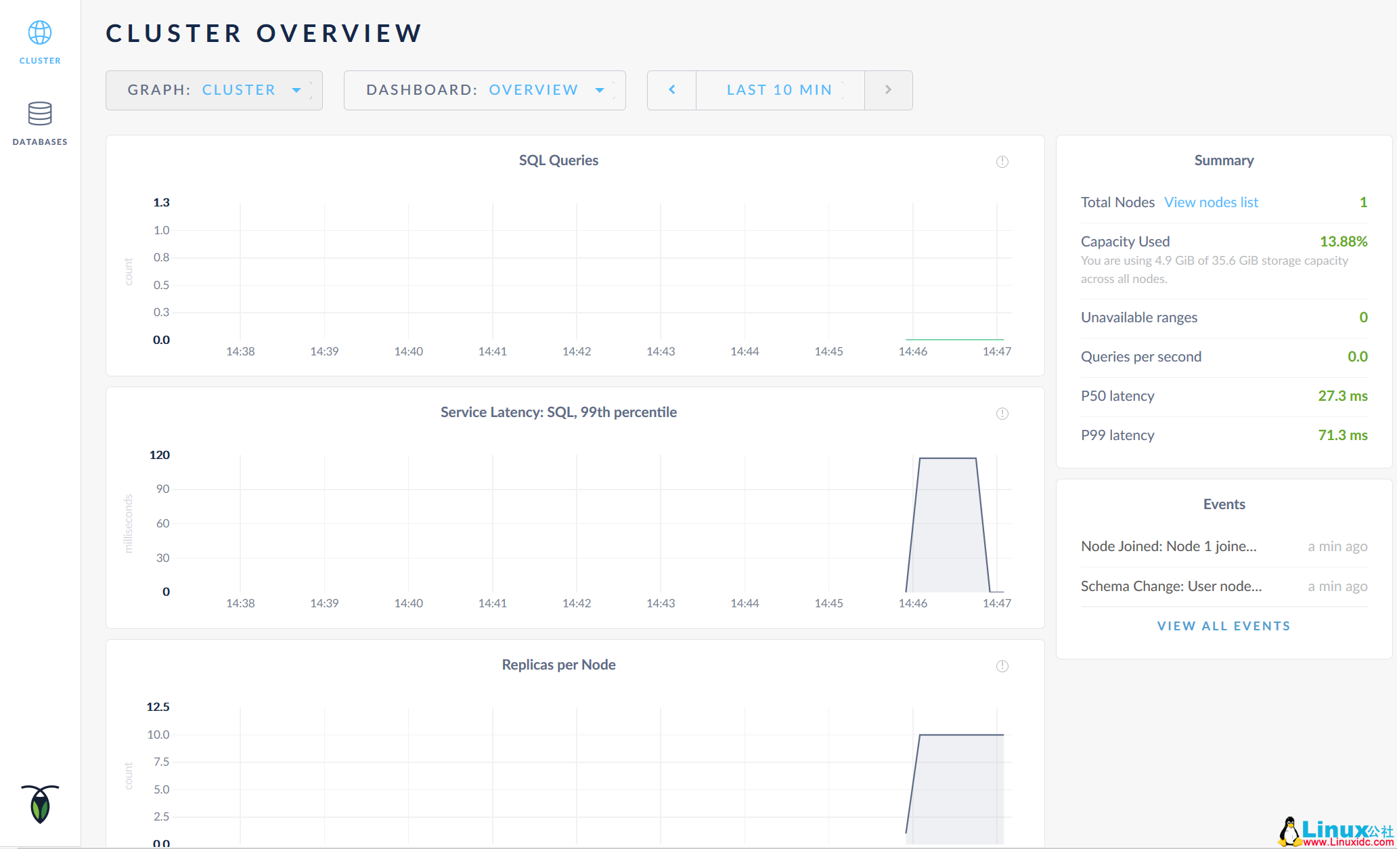Click View All Events link
1397x849 pixels.
pyautogui.click(x=1224, y=626)
